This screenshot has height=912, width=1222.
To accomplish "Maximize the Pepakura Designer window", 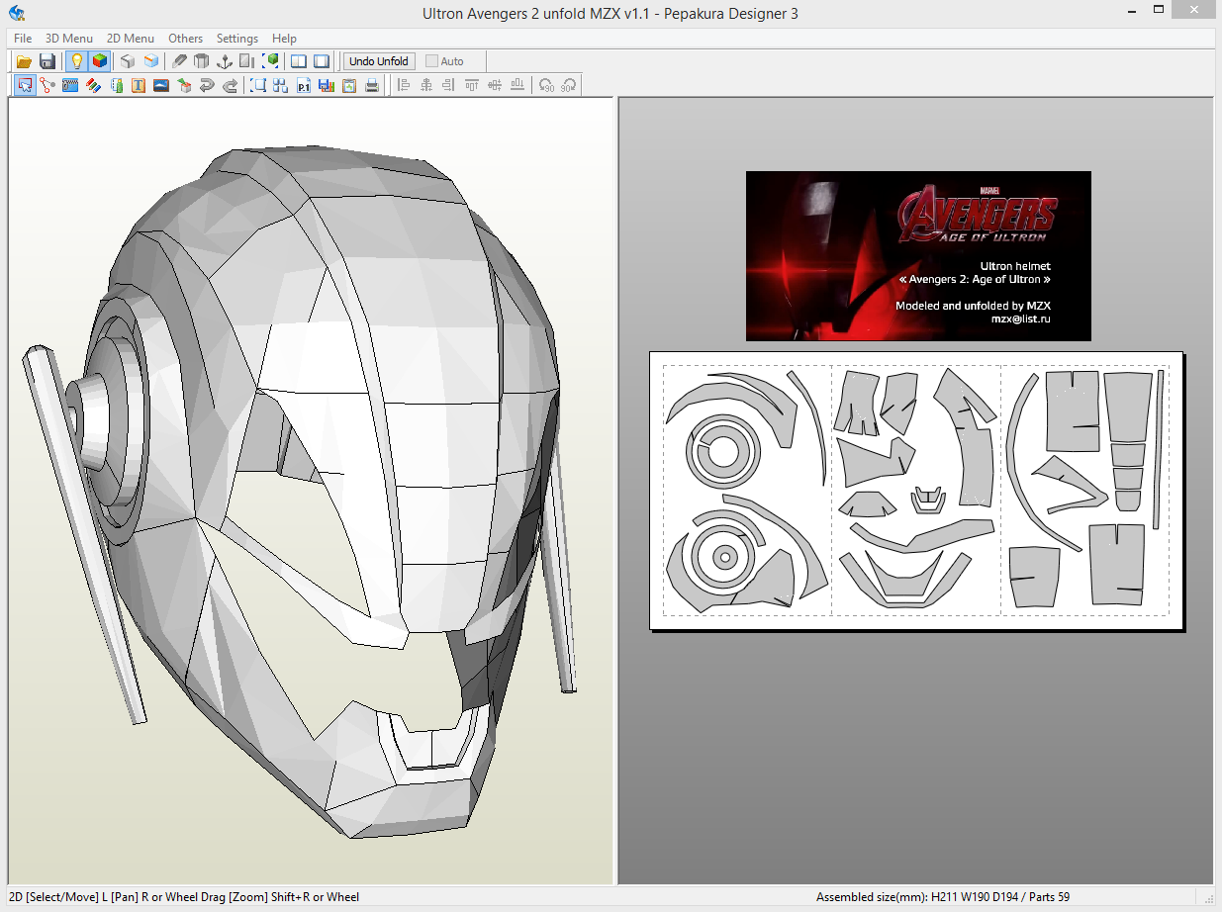I will (x=1160, y=10).
